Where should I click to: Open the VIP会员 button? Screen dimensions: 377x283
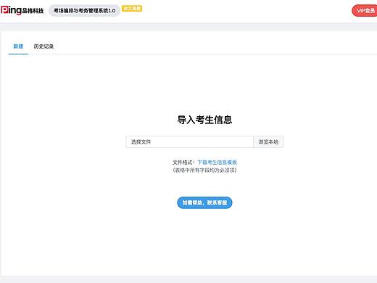point(365,11)
